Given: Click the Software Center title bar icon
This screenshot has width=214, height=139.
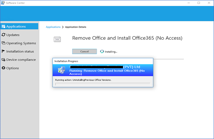Looking at the screenshot, I should (3, 3).
